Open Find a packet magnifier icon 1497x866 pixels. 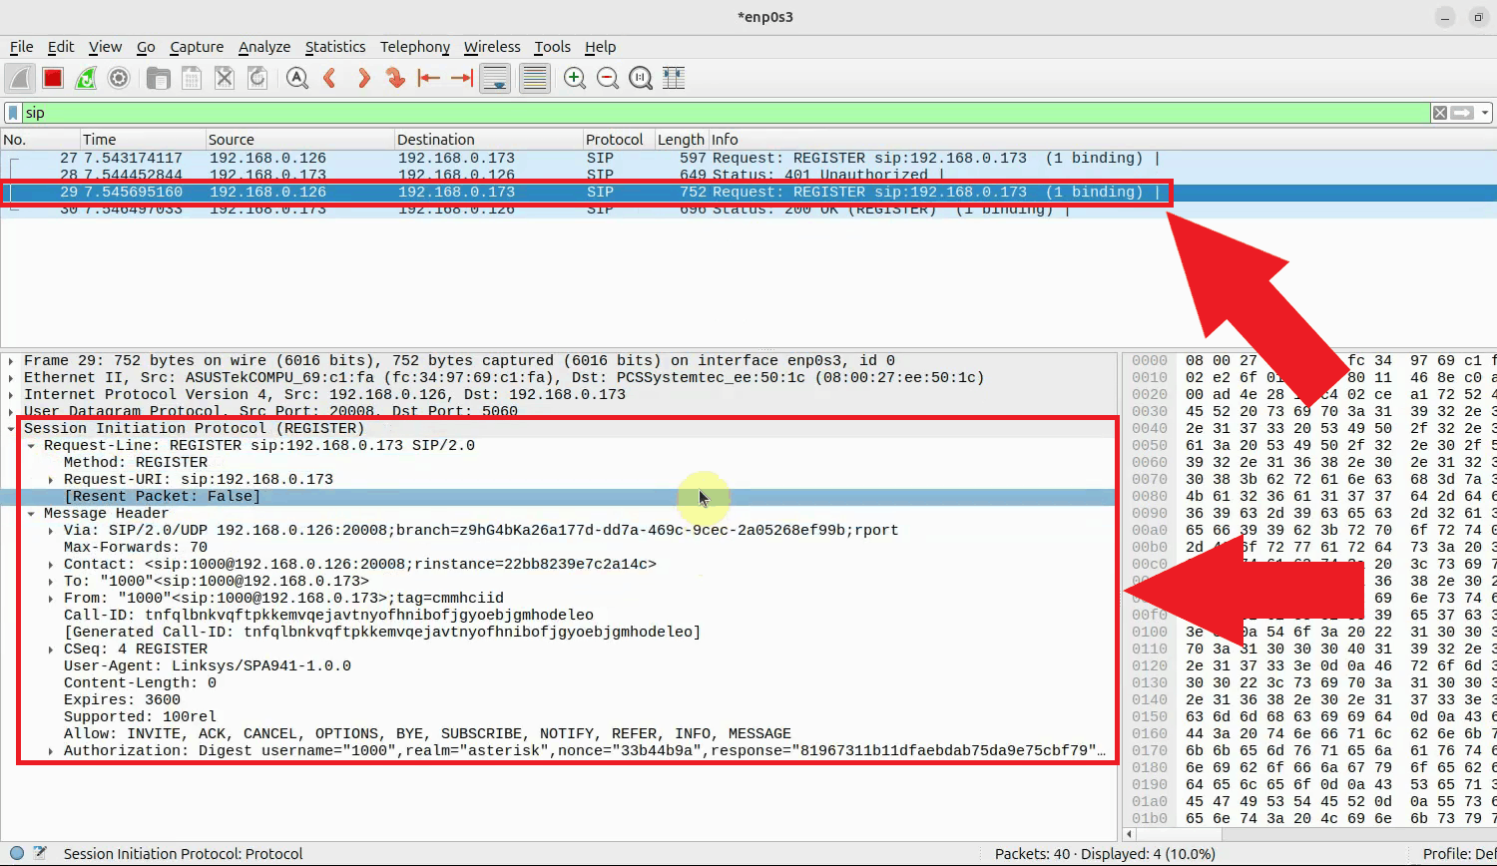pyautogui.click(x=296, y=78)
